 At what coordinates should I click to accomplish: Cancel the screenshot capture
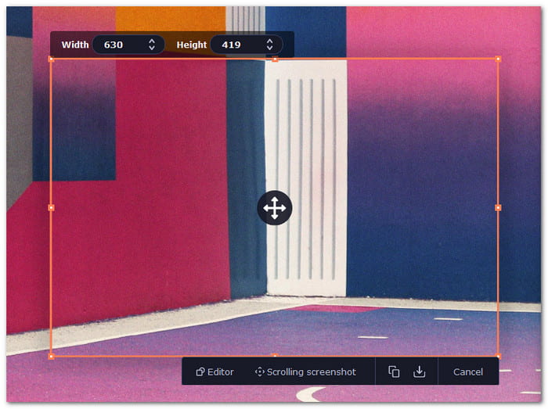pyautogui.click(x=468, y=372)
